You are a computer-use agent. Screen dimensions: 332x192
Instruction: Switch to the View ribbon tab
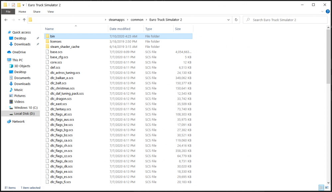tap(50, 12)
